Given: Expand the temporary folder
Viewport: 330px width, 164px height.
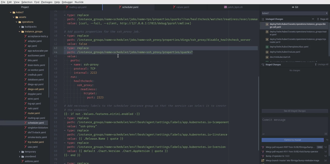Looking at the screenshot, I should (20, 152).
